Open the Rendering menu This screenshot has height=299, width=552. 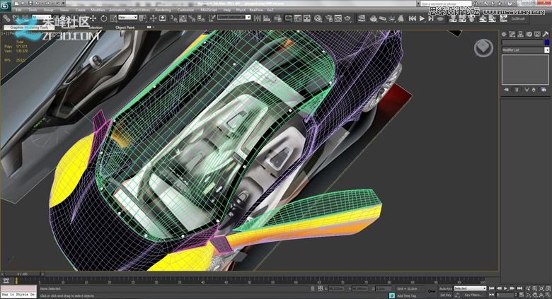coord(163,10)
